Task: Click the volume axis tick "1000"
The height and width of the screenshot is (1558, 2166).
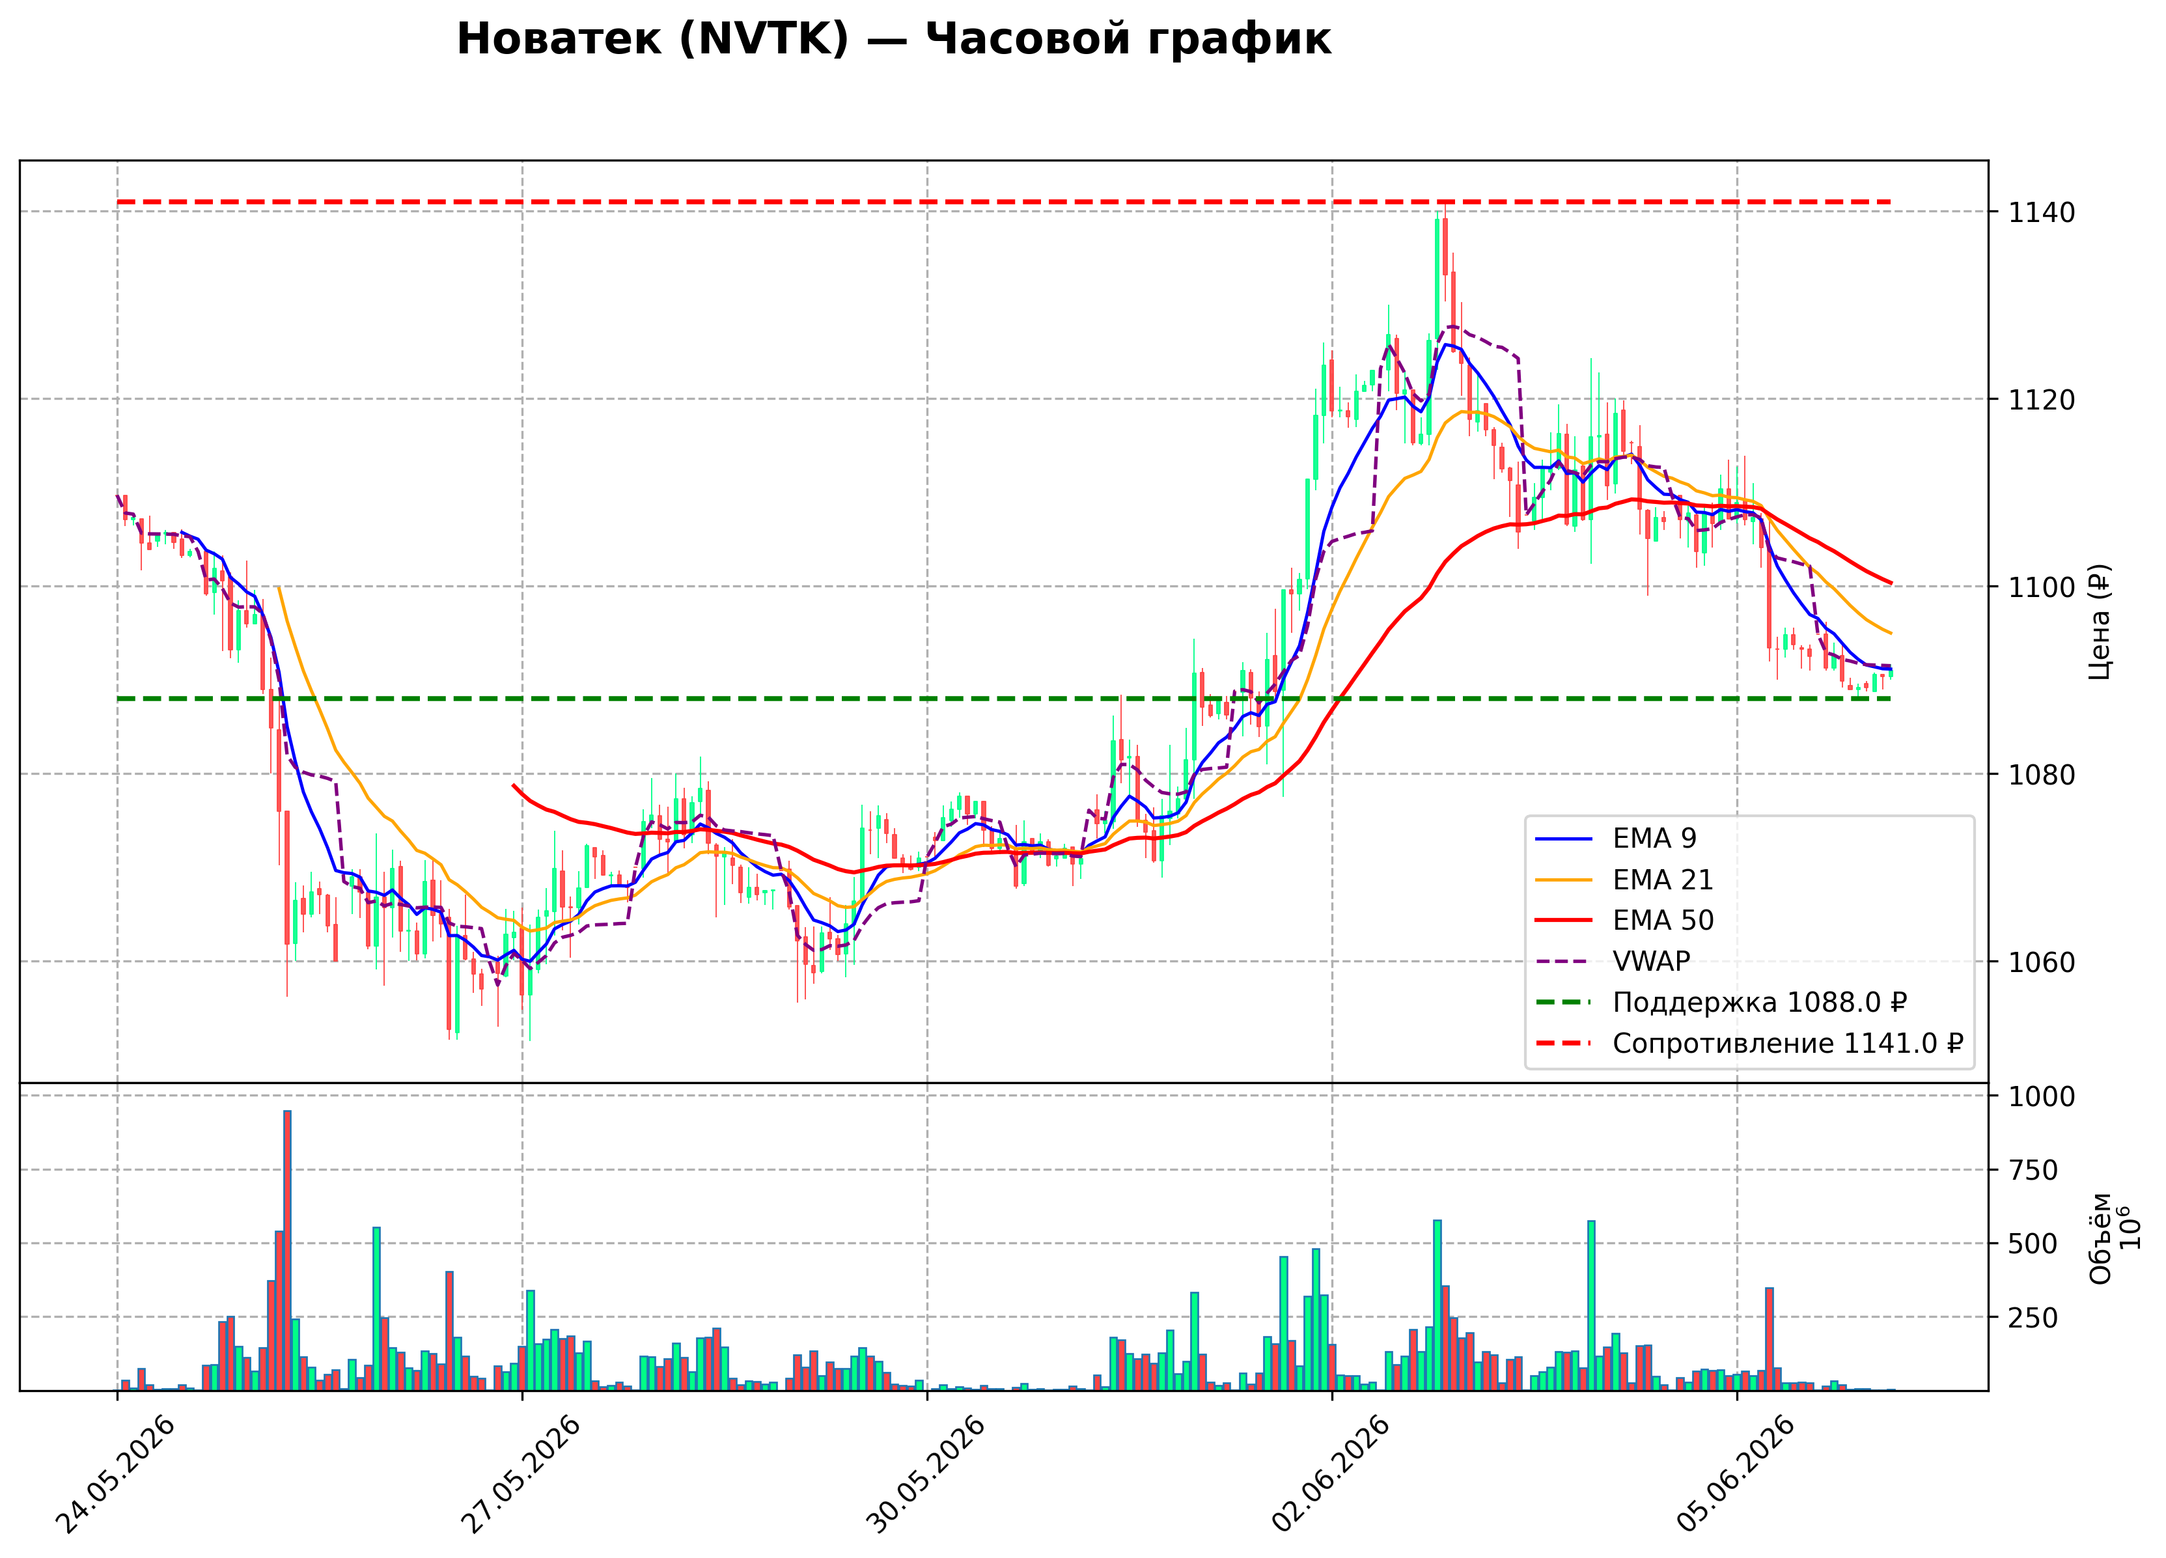Action: tap(2042, 1096)
